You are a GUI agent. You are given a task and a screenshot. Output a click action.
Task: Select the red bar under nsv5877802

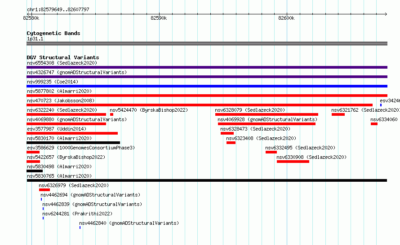(x=207, y=96)
